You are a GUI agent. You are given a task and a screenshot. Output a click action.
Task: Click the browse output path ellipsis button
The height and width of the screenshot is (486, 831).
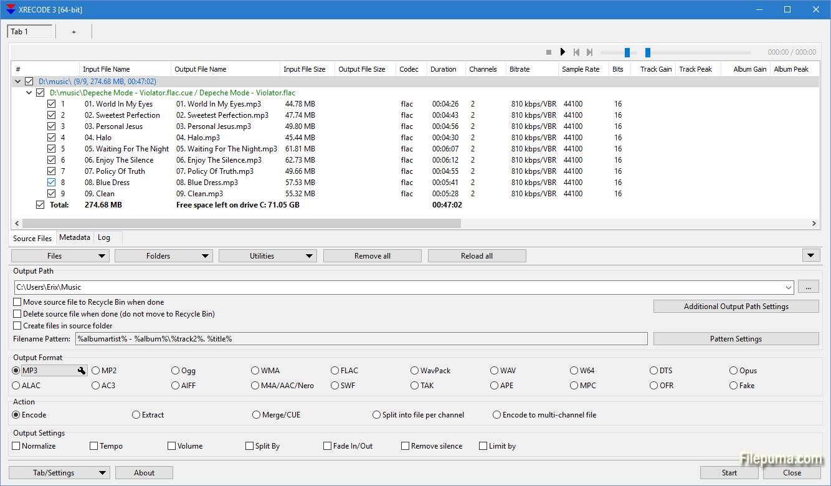[x=808, y=287]
